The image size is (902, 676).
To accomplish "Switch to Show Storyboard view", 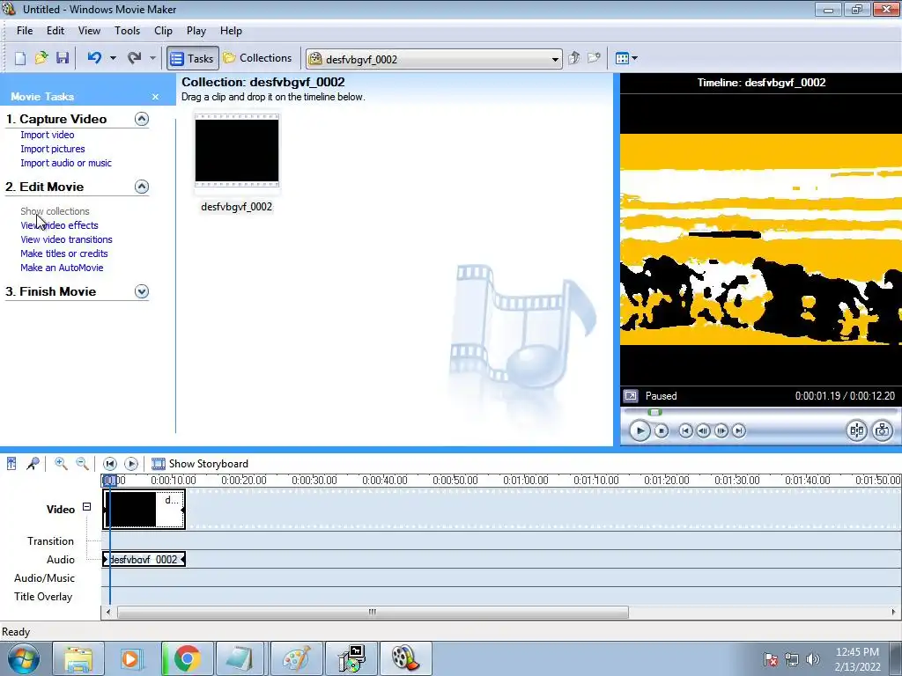I will pos(200,463).
